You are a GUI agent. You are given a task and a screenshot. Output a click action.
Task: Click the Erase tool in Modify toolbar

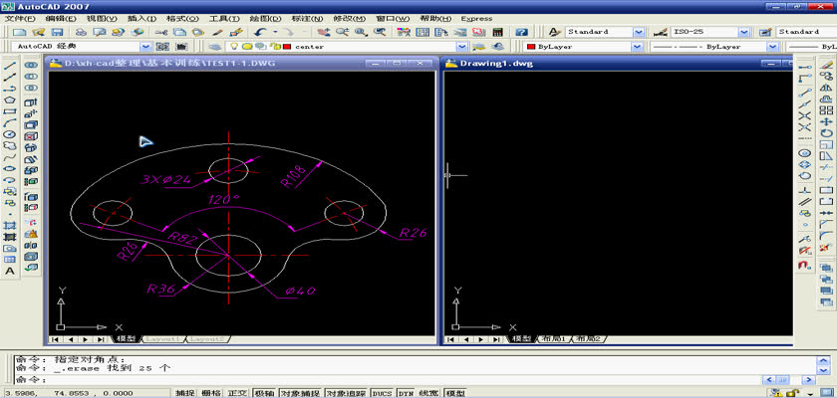[826, 65]
